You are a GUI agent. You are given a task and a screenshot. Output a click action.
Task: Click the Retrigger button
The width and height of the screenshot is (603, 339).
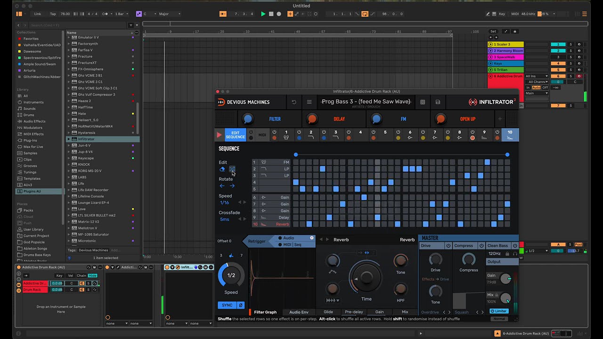pos(257,241)
